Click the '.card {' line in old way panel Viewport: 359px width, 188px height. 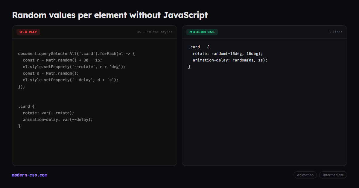(26, 106)
